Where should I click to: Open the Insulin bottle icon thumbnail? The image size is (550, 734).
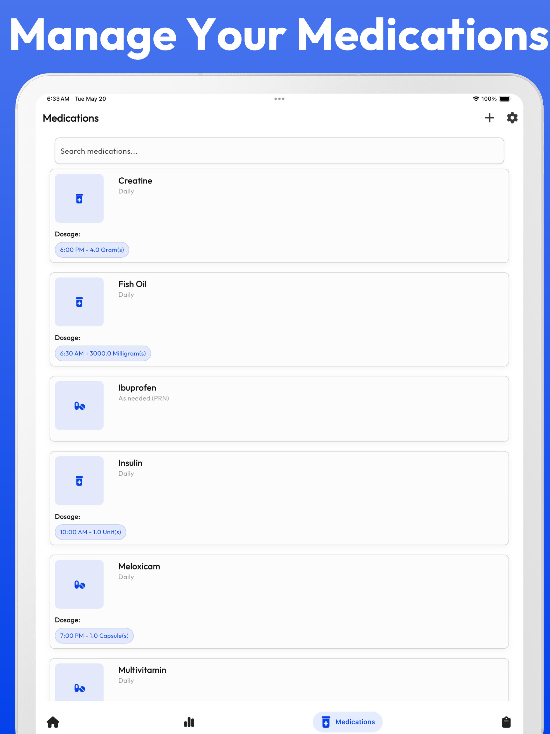click(x=79, y=481)
